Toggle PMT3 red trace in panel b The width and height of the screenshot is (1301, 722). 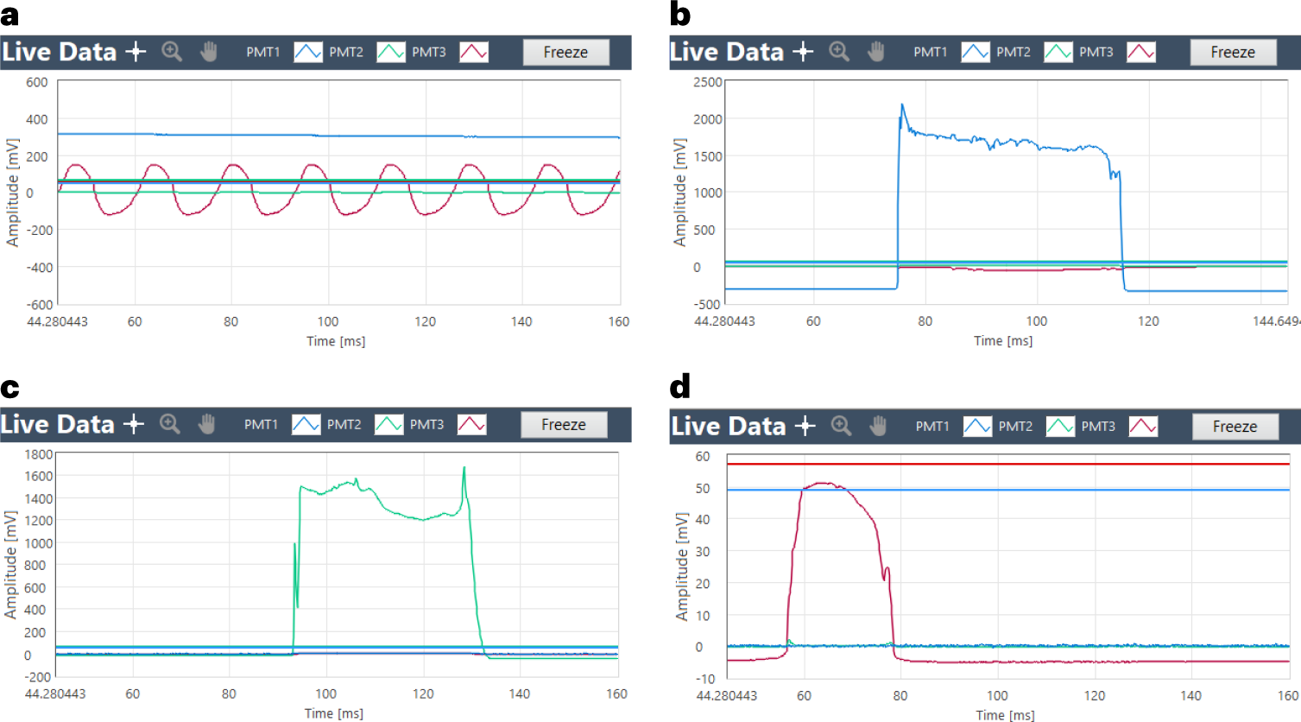1141,52
